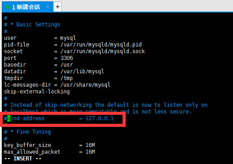Image resolution: width=233 pixels, height=164 pixels.
Task: Click the 'user = mysql' line
Action: [x=40, y=38]
